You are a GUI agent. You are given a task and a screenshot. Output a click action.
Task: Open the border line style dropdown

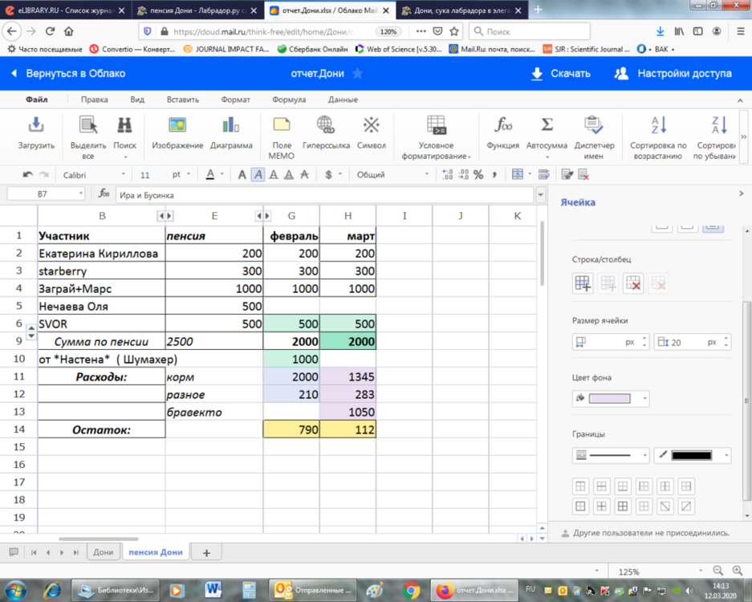(x=611, y=456)
